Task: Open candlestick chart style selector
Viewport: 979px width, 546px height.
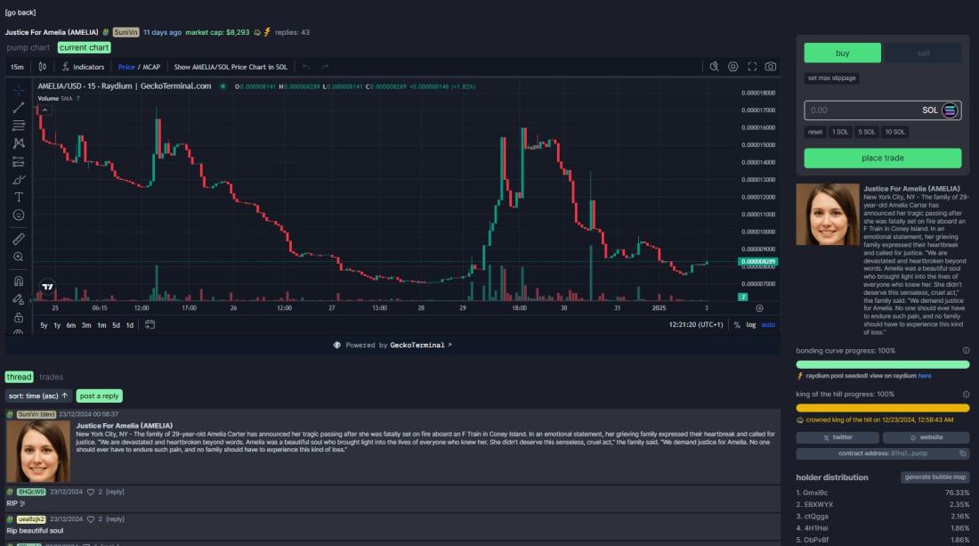Action: (x=43, y=67)
